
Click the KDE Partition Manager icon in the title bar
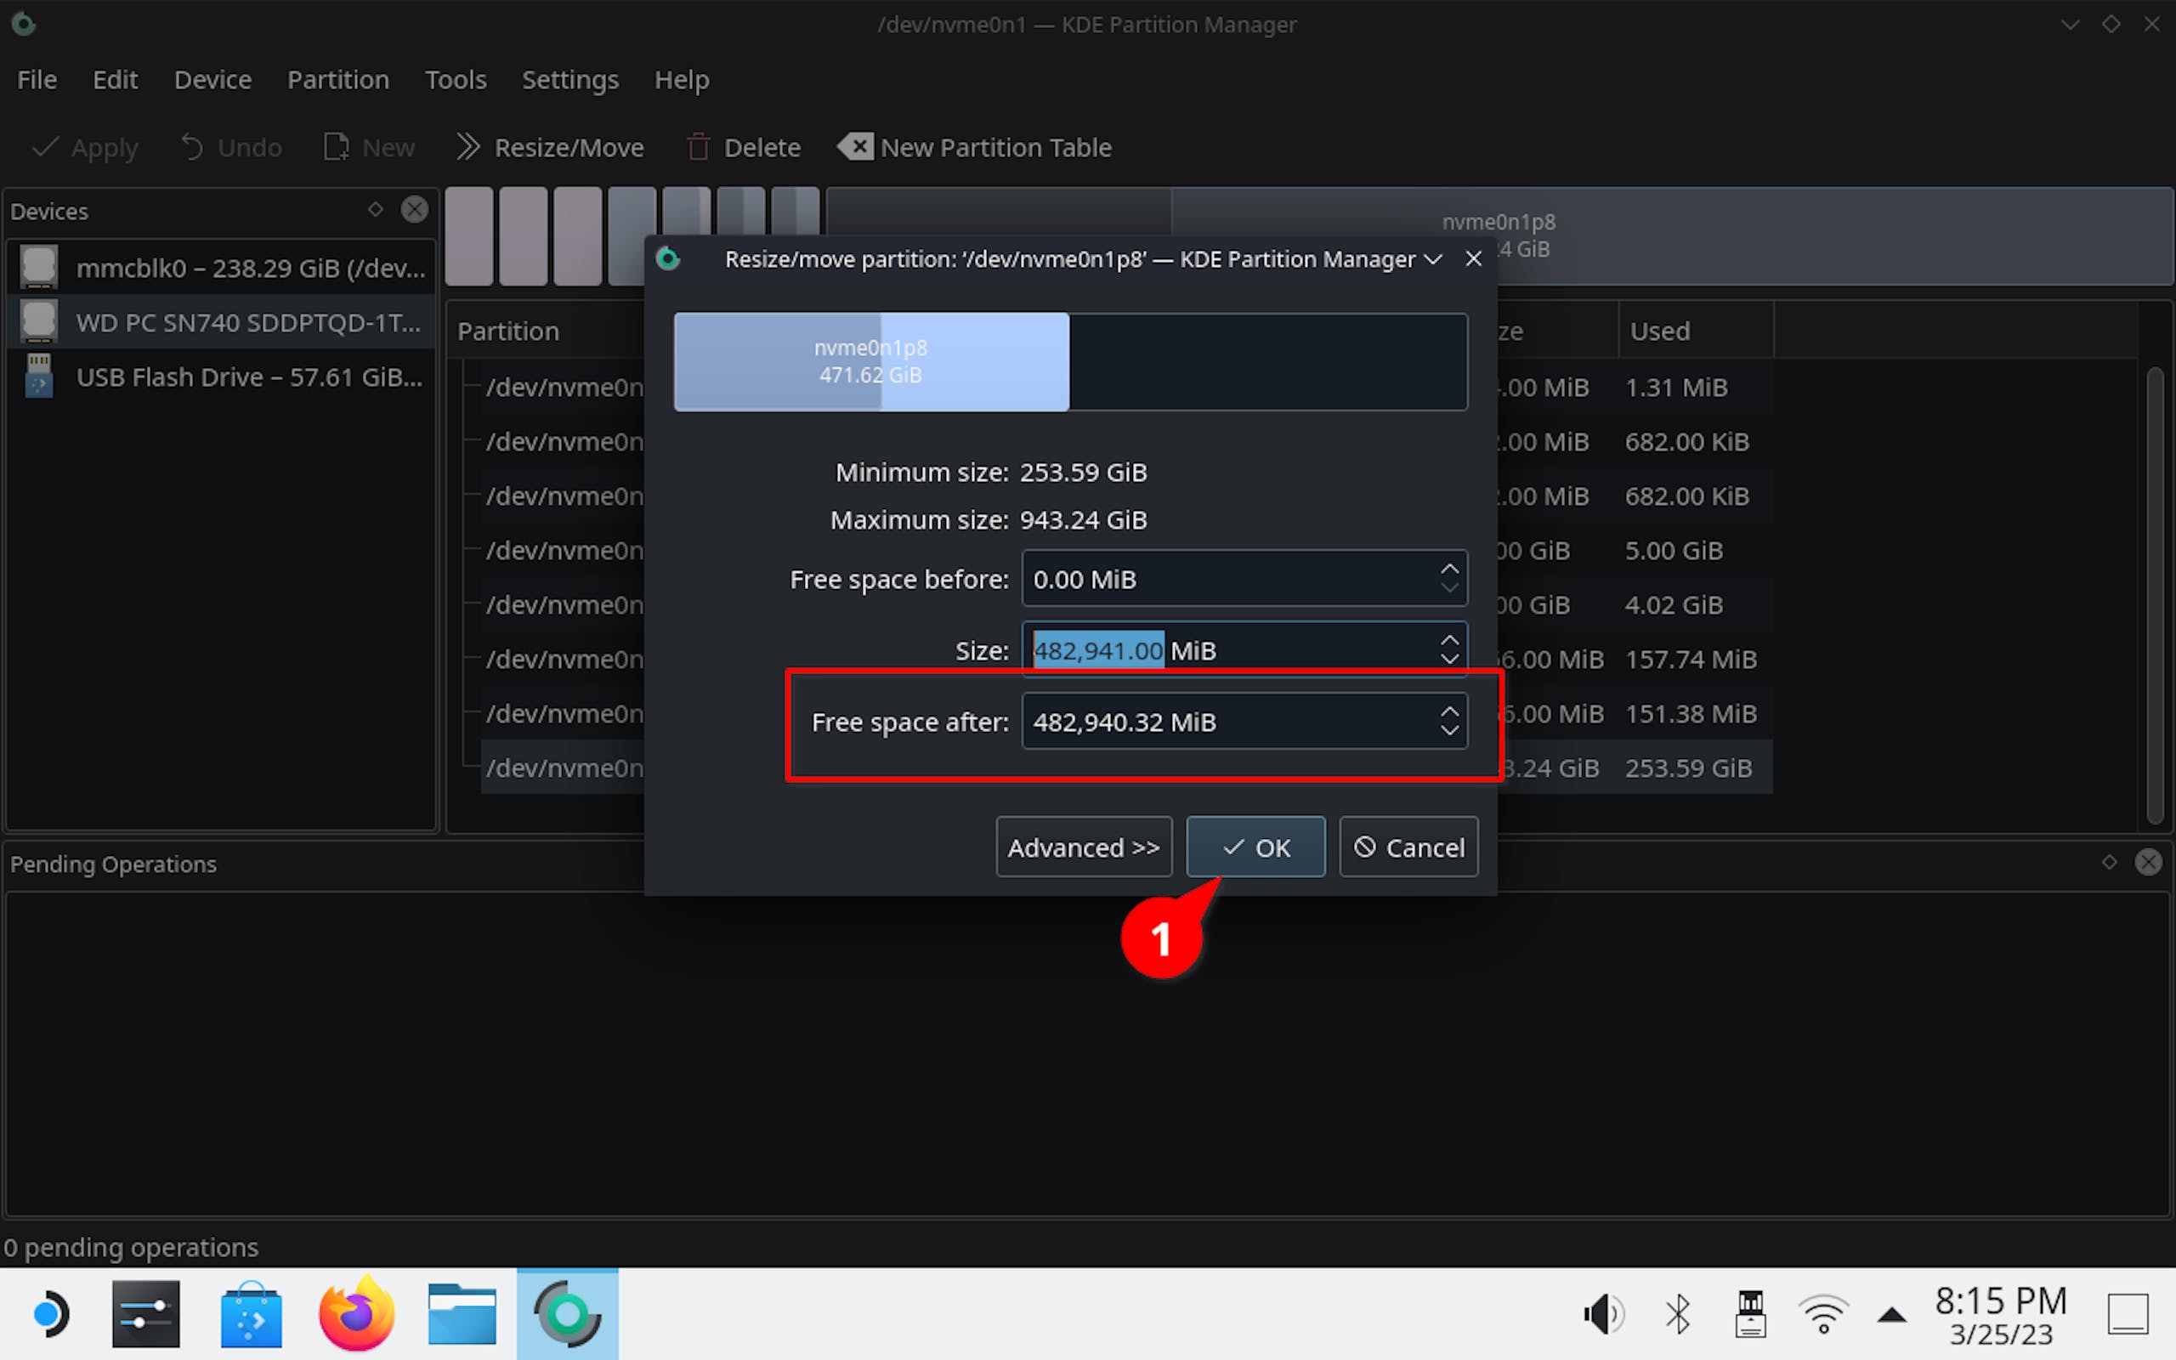point(25,25)
